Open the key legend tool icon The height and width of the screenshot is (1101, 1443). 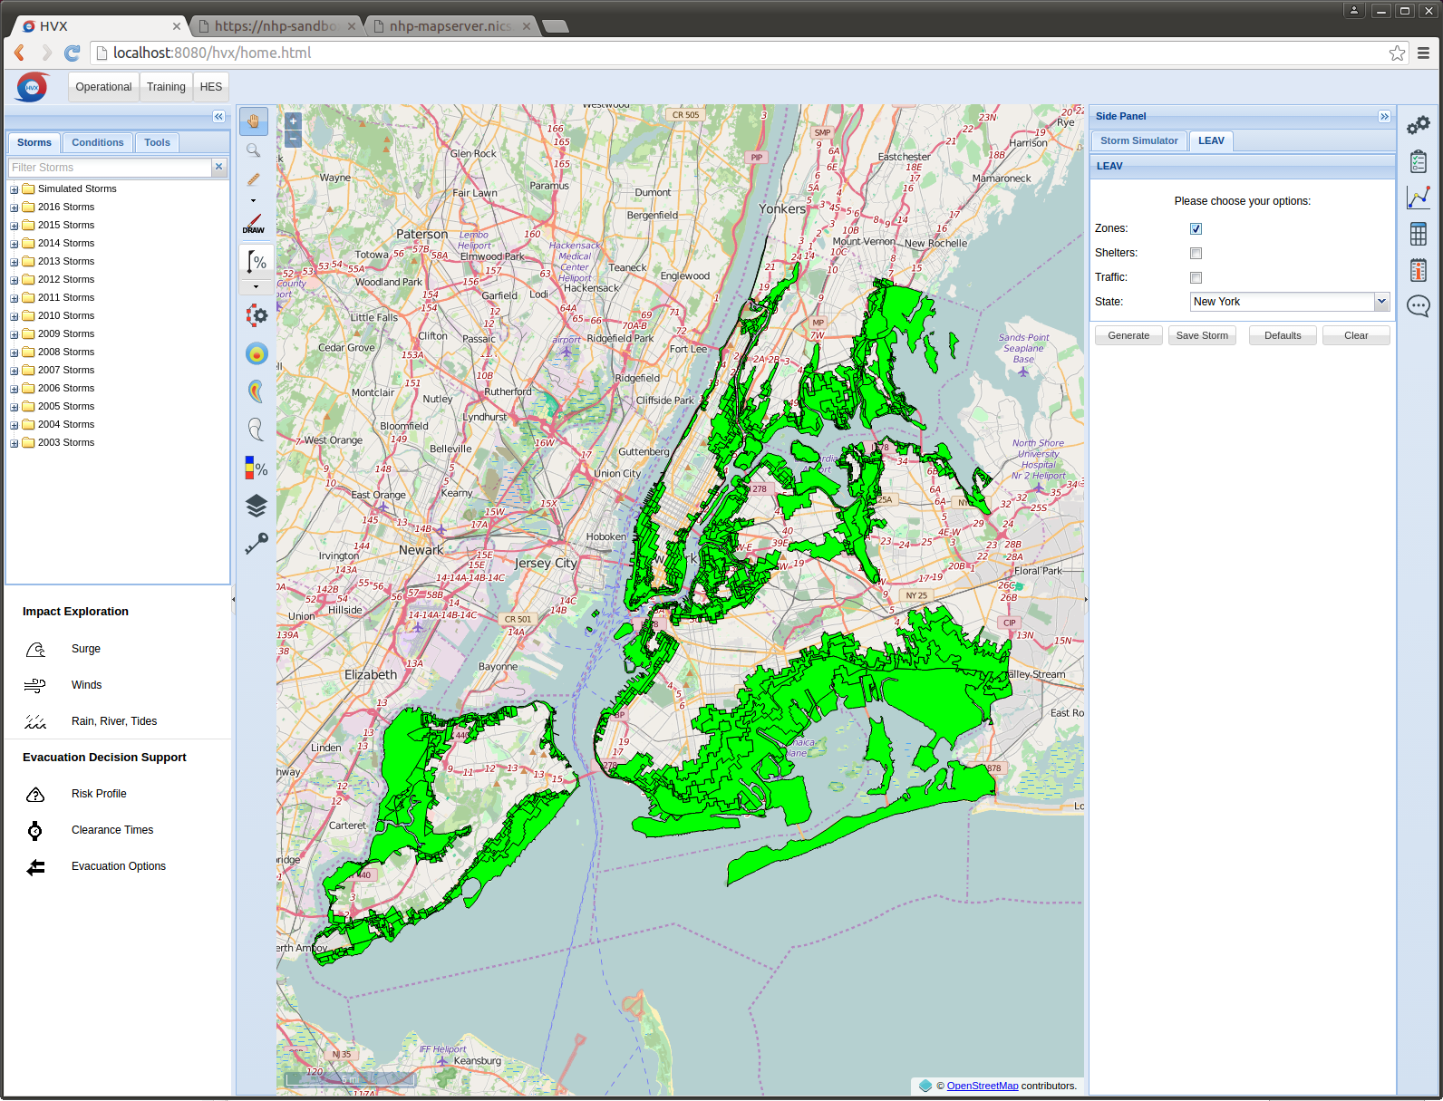pyautogui.click(x=257, y=543)
